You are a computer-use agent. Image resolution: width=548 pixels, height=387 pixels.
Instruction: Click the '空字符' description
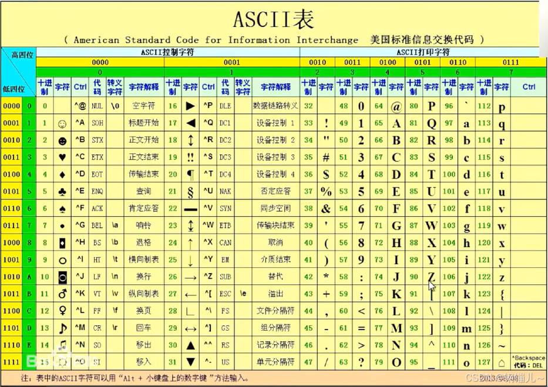[143, 106]
